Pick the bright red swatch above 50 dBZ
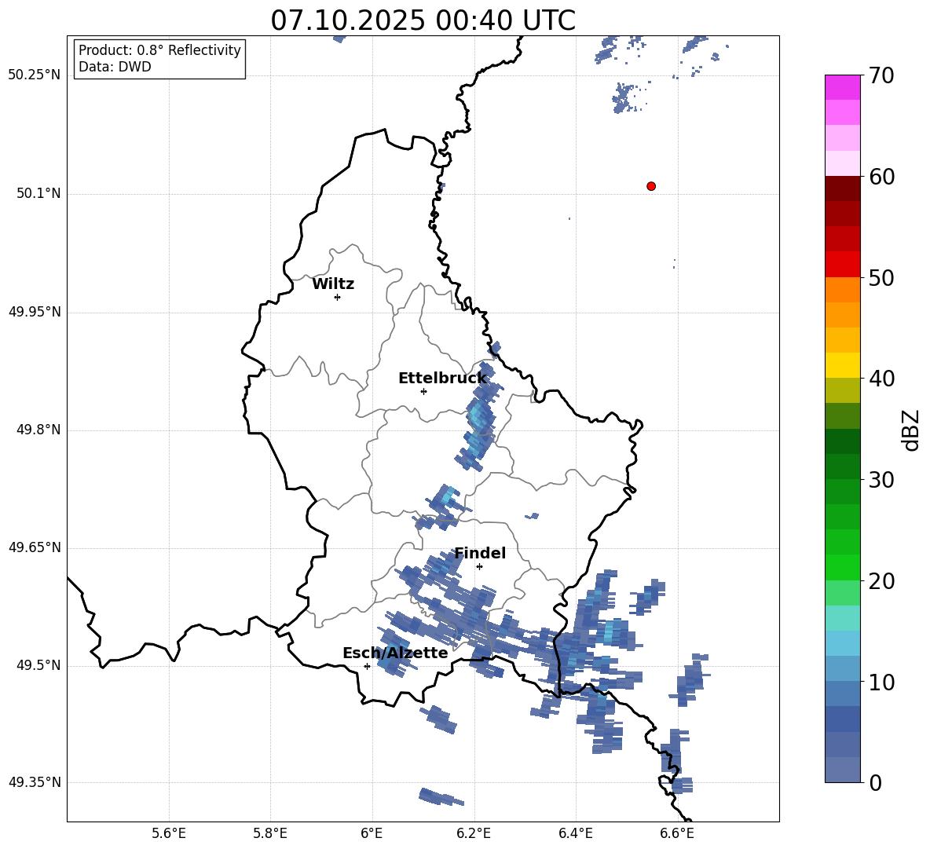Screen dimensions: 930x849 (842, 265)
